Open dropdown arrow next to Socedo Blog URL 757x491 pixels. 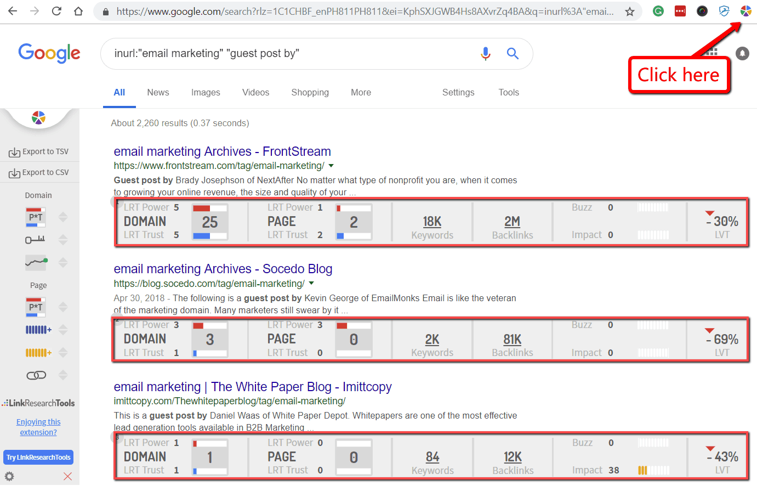pyautogui.click(x=311, y=283)
